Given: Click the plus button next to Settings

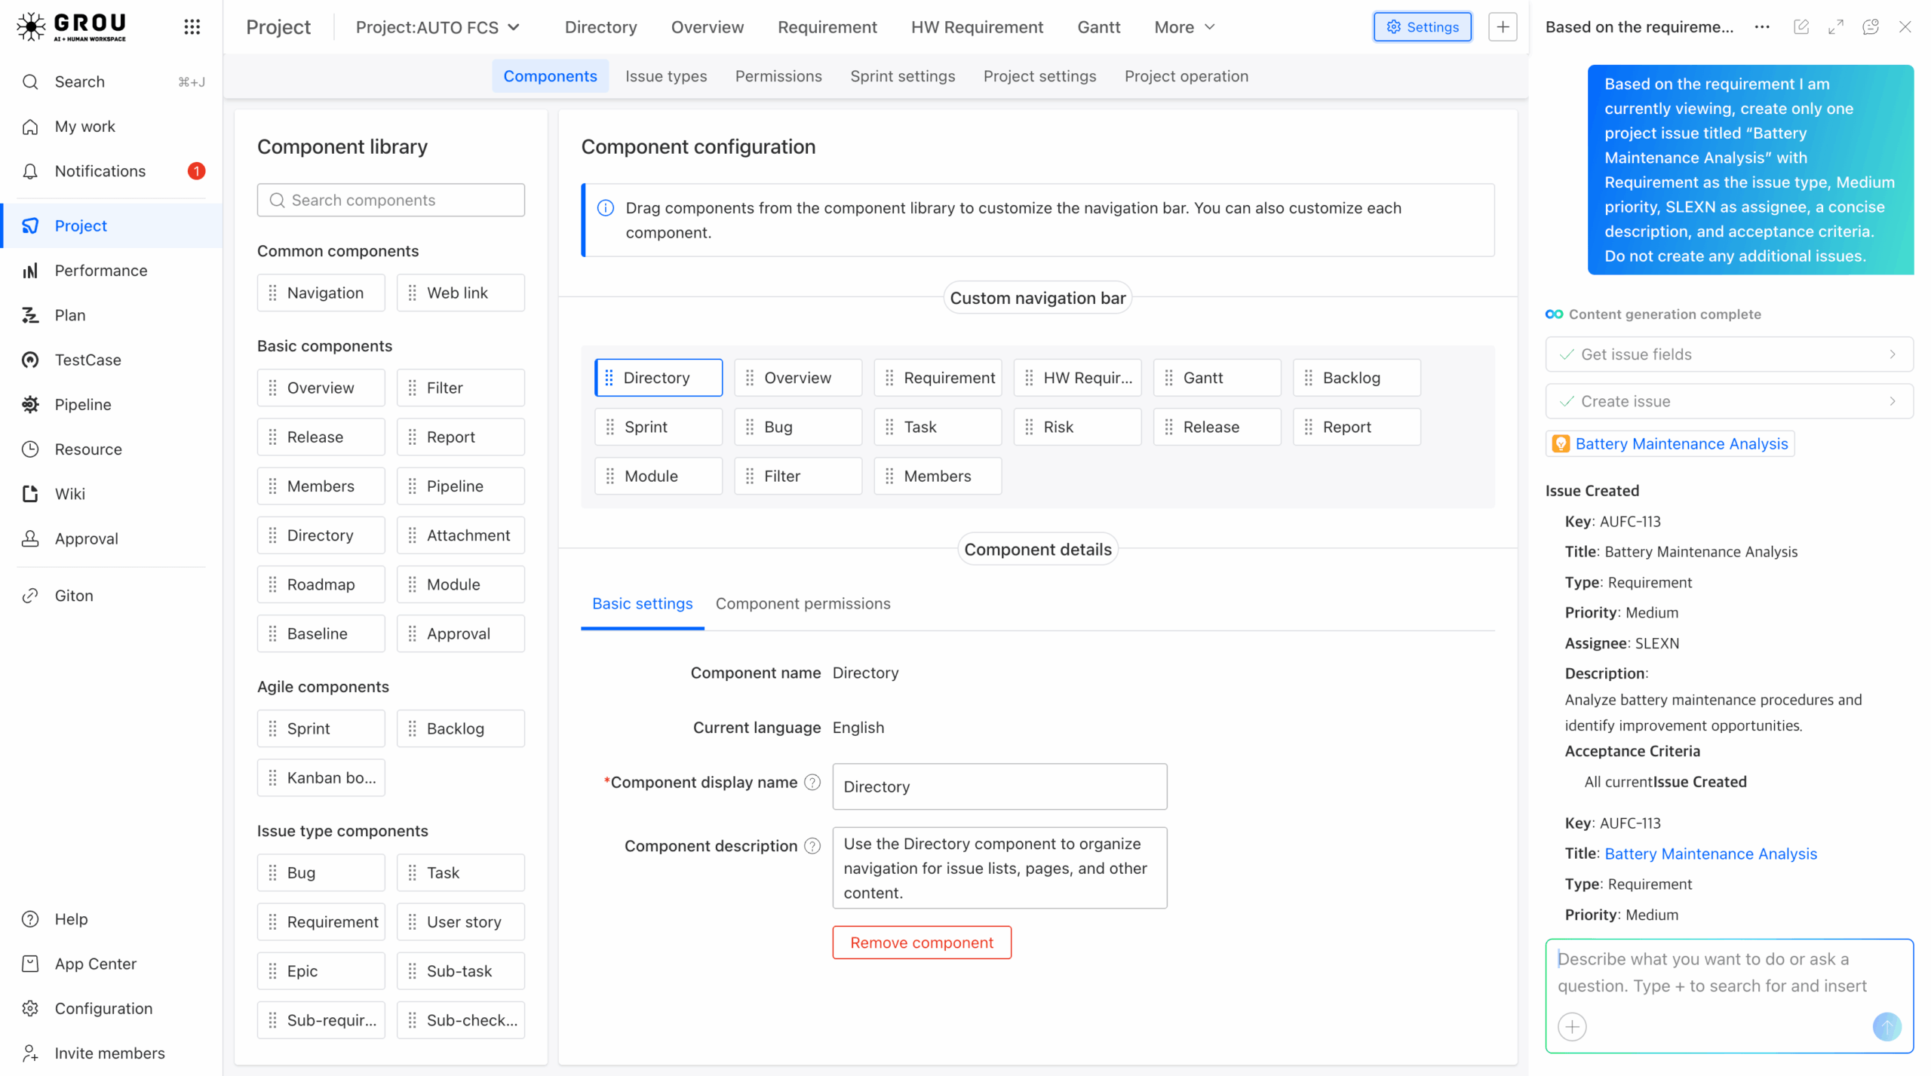Looking at the screenshot, I should [1503, 27].
